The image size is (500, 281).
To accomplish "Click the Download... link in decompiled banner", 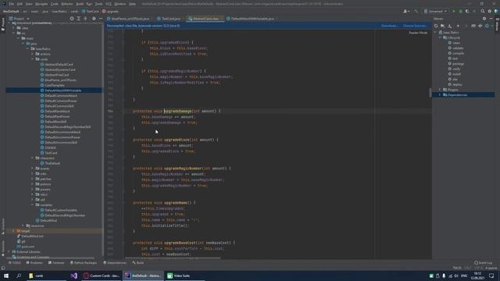I will 389,26.
